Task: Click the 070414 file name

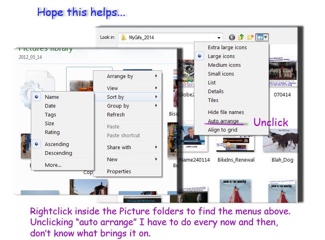Action: [282, 94]
